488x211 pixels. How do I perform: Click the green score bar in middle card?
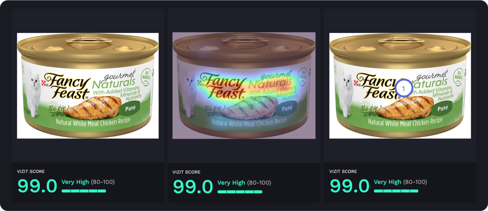(240, 192)
